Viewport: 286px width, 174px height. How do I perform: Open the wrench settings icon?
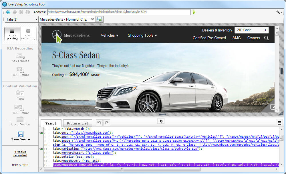pos(279,12)
